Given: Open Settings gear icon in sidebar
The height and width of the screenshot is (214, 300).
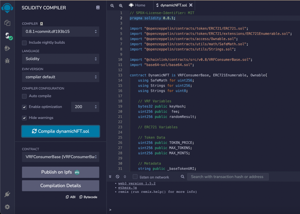Looking at the screenshot, I should 7,207.
